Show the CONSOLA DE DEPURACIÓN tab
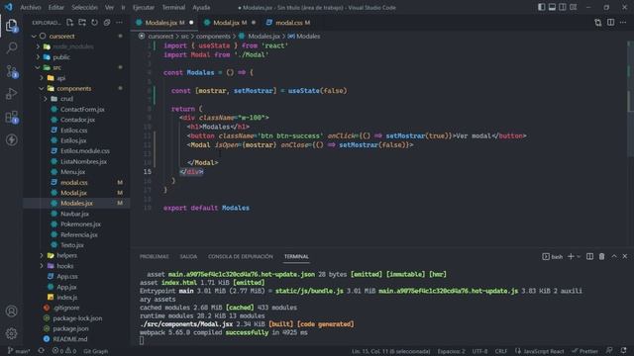Screen dimensions: 634x356 coord(241,257)
